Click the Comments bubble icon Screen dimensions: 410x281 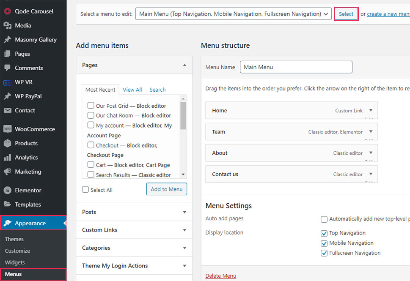[8, 68]
